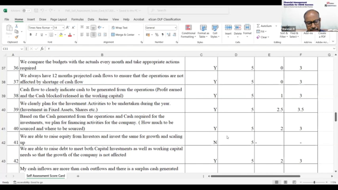
Task: Toggle AutoSave switch
Action: (x=26, y=11)
